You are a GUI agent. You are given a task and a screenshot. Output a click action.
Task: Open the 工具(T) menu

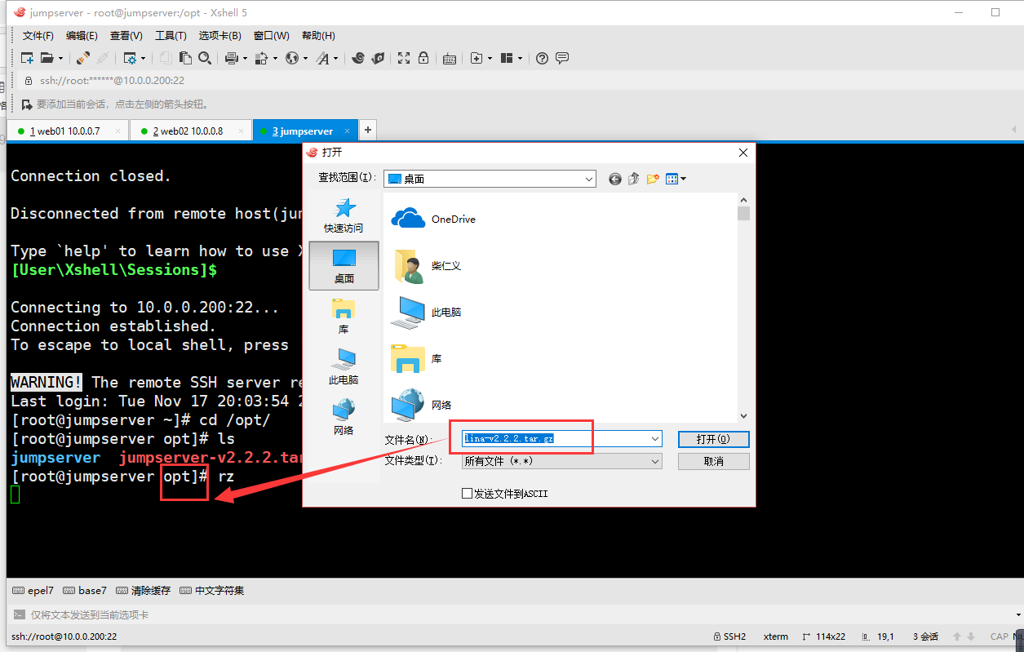171,36
